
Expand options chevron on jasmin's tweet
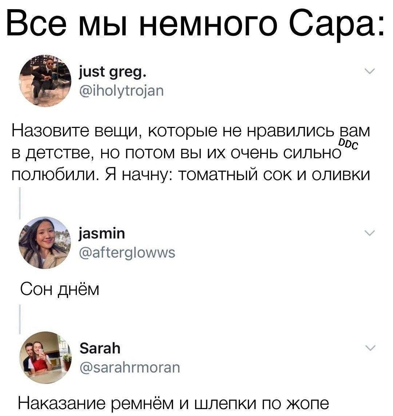pos(370,233)
